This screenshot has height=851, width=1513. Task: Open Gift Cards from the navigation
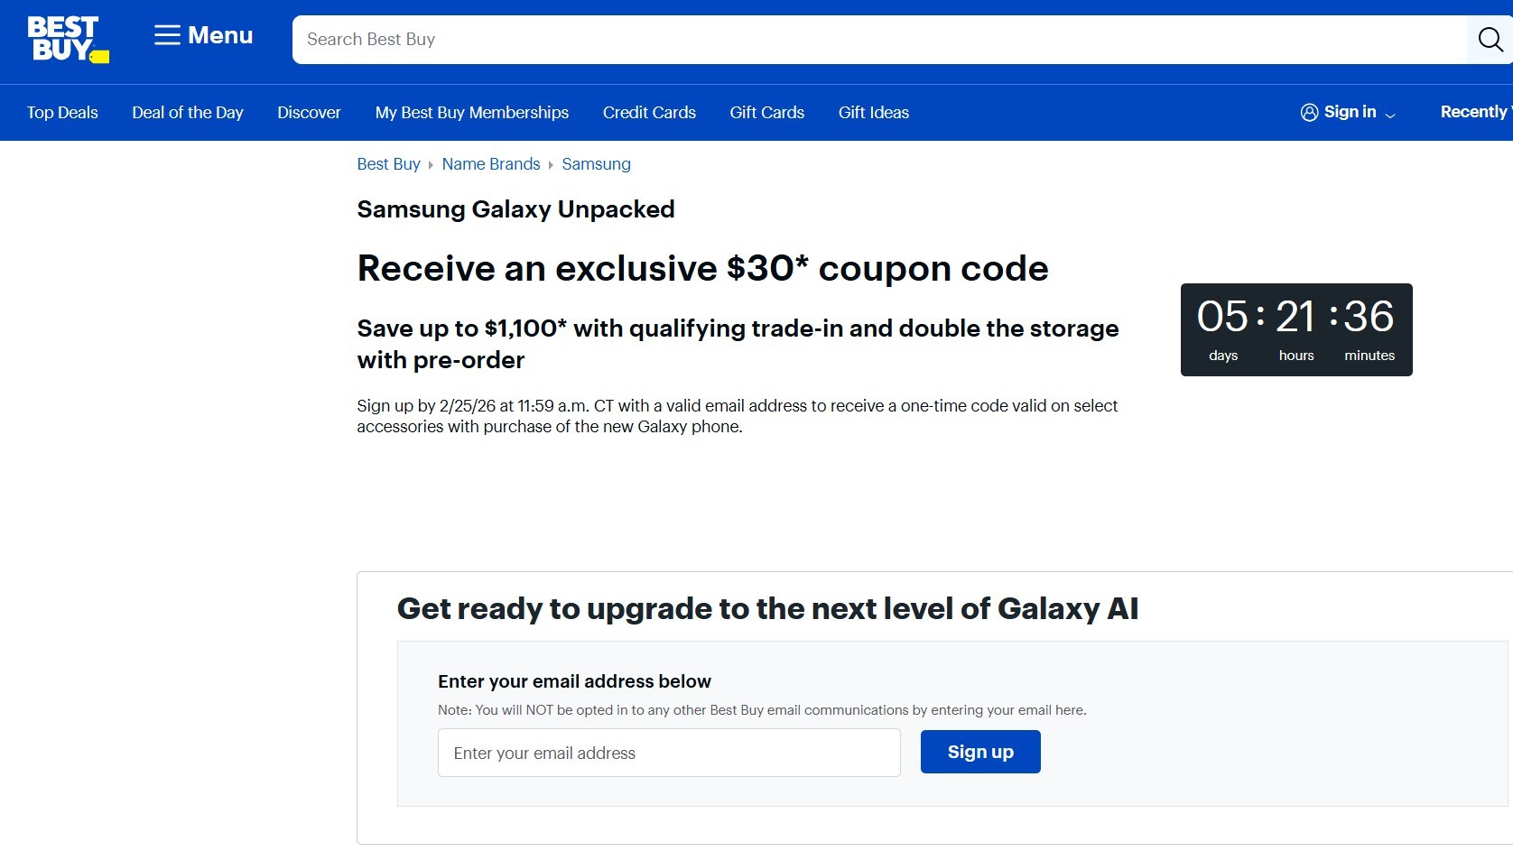coord(766,112)
